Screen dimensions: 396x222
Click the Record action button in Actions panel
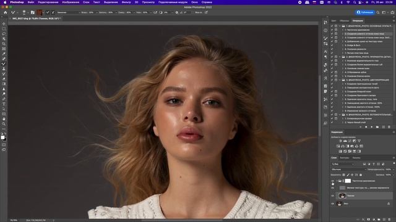point(366,127)
